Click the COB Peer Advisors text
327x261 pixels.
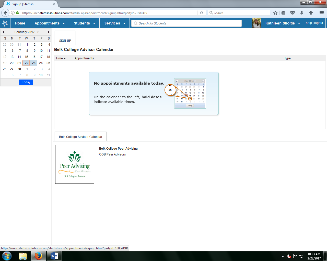point(112,154)
